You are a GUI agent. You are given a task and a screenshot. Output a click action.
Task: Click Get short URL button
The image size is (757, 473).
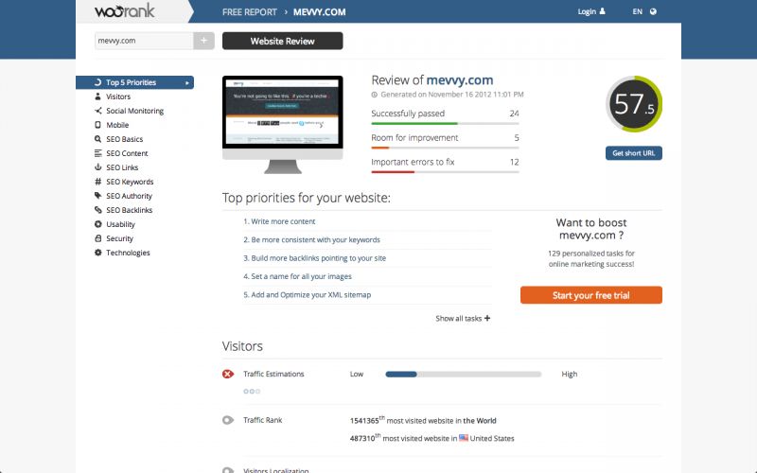coord(633,153)
